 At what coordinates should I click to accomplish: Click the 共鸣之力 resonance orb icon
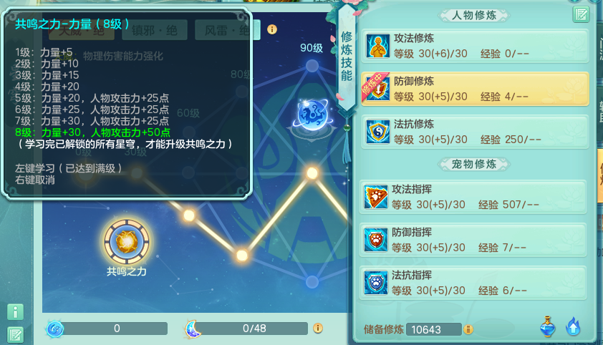(127, 242)
